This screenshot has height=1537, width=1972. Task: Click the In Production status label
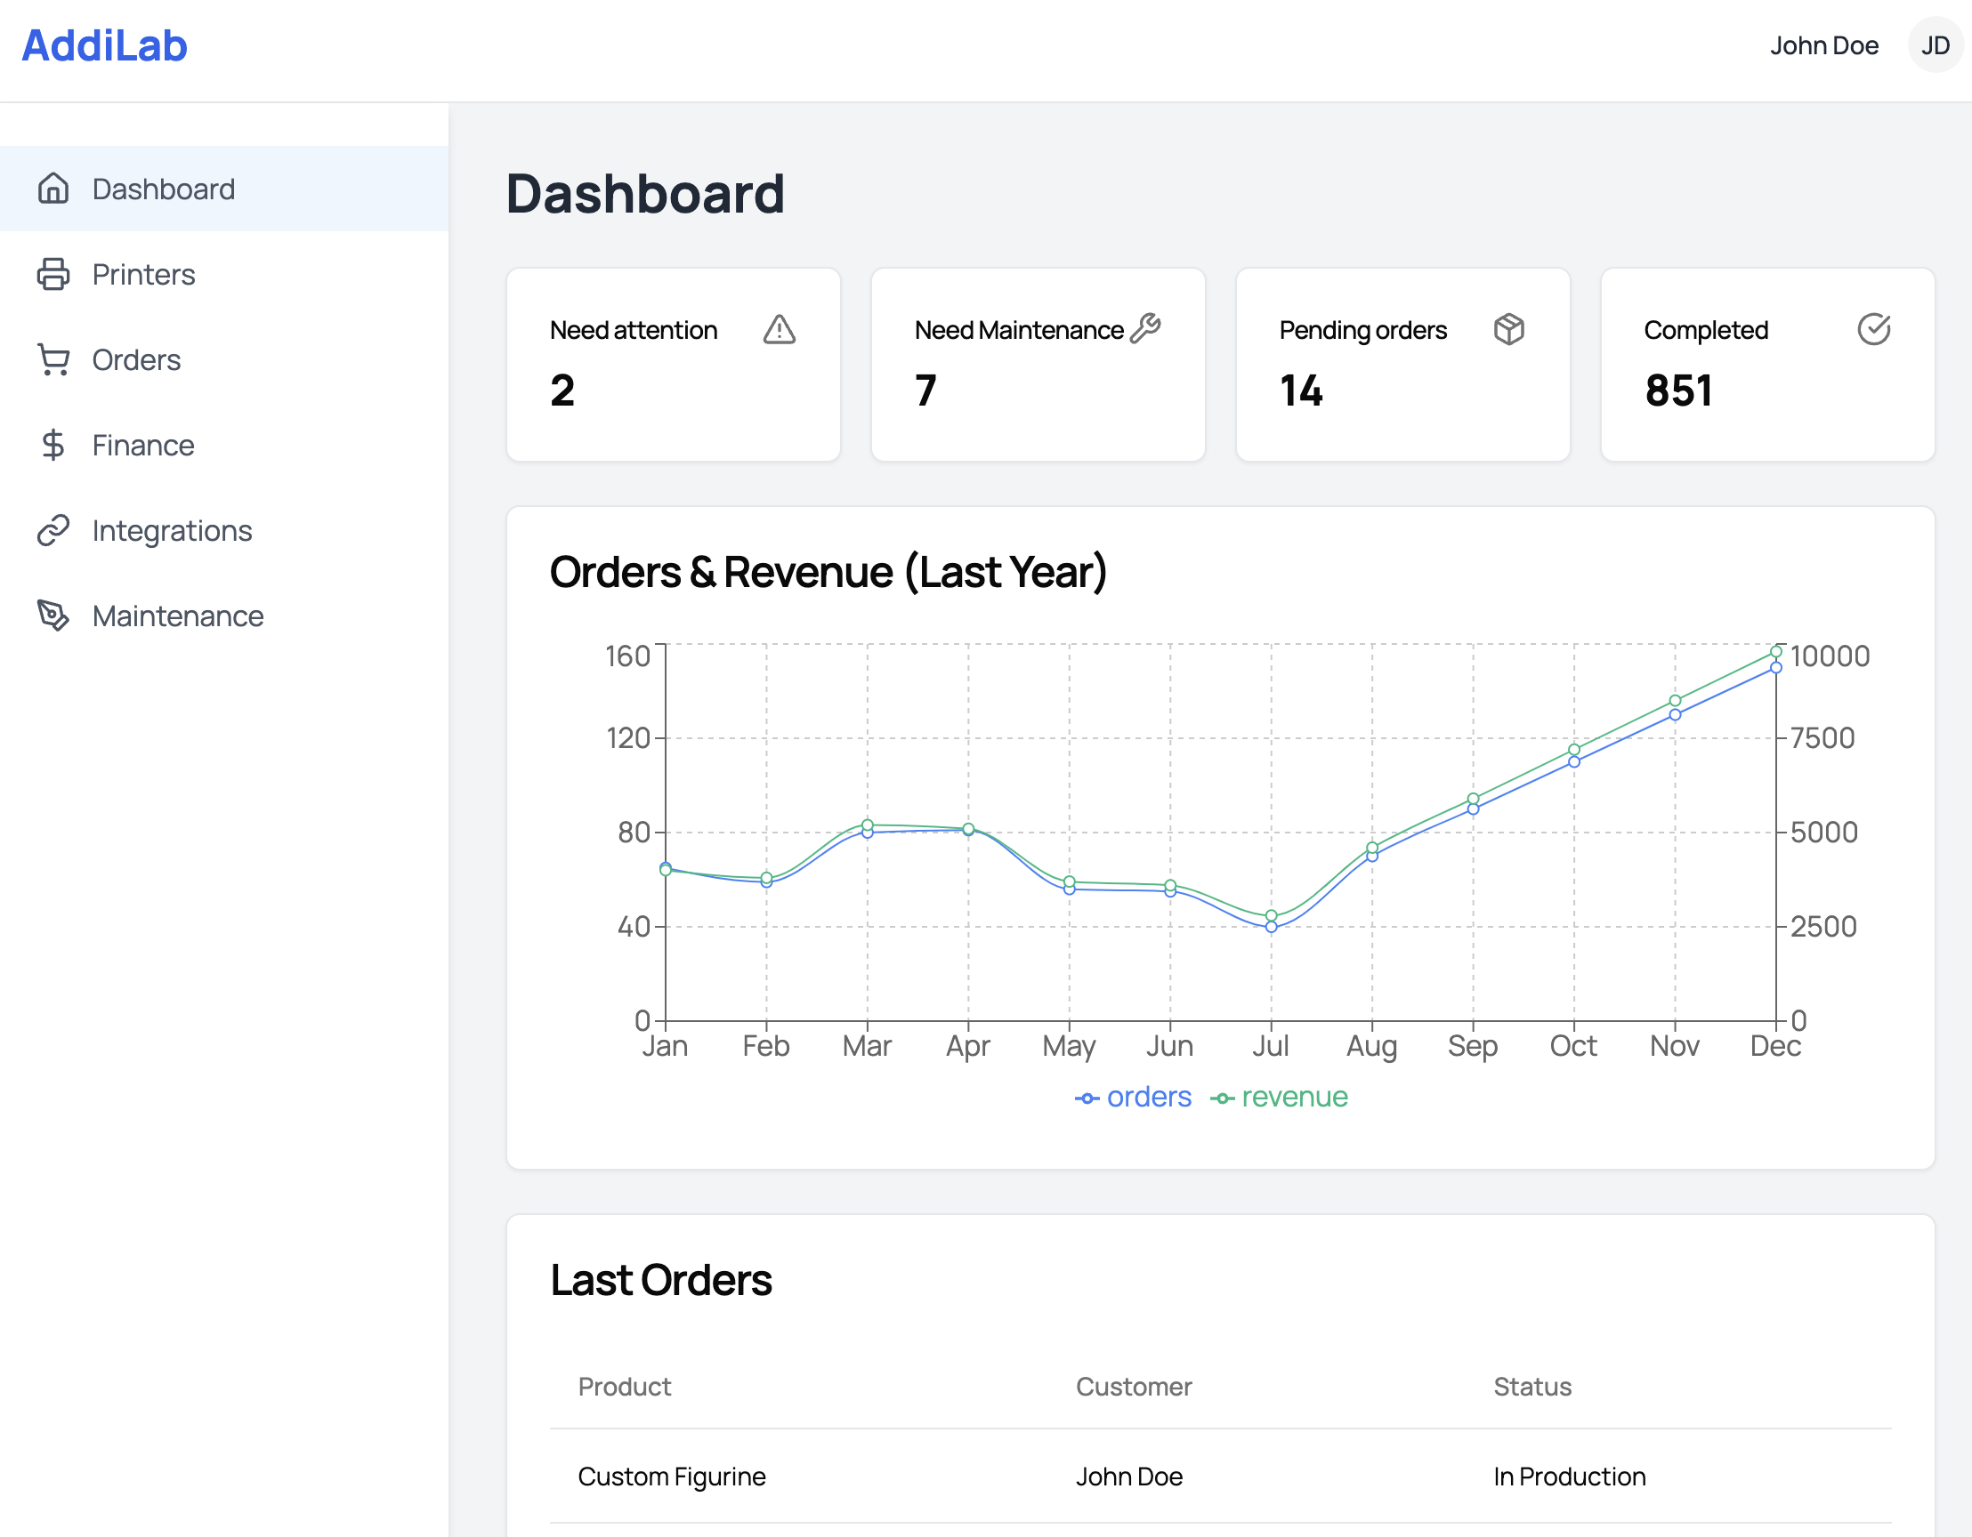point(1569,1477)
